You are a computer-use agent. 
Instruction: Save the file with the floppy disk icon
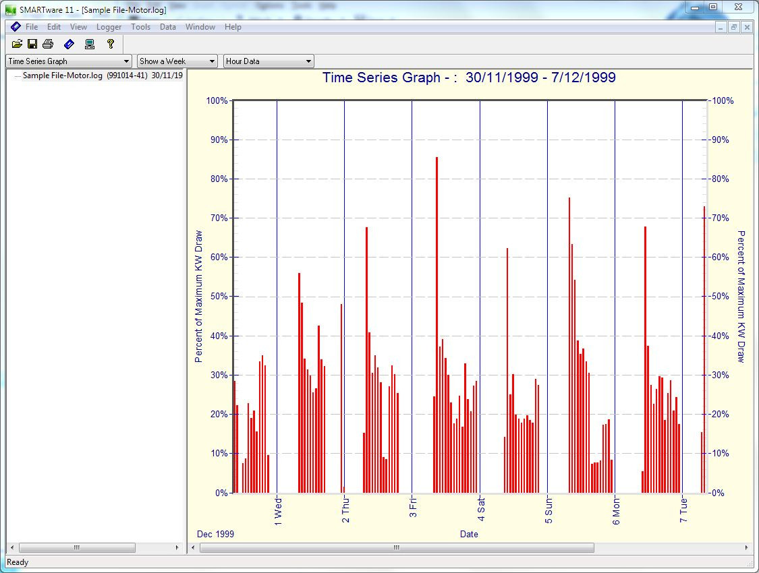click(x=32, y=44)
